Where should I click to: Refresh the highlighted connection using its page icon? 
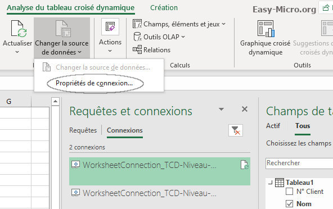(x=245, y=165)
